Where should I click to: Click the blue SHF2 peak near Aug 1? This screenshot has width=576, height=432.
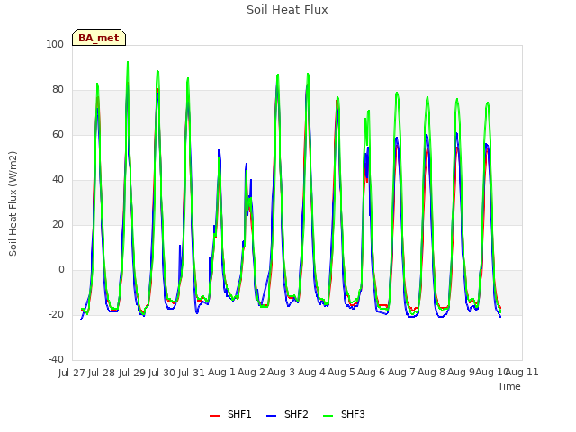(219, 150)
